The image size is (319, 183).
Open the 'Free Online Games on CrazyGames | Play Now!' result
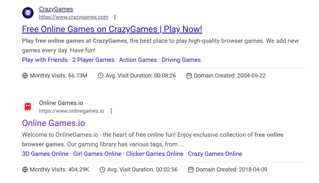pos(112,29)
